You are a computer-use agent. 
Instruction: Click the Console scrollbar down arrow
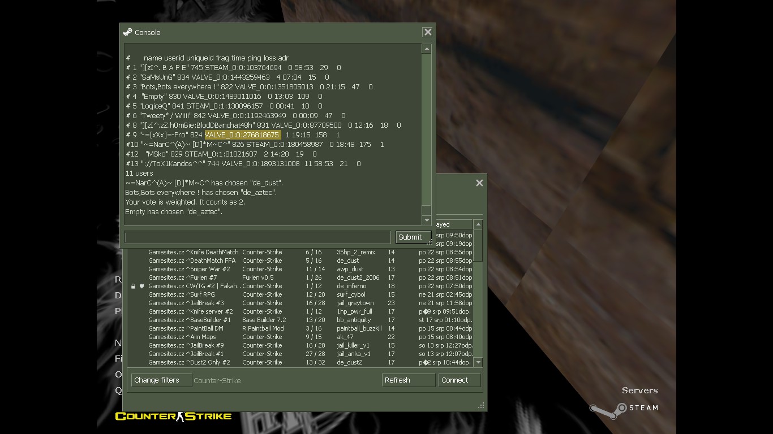pyautogui.click(x=427, y=220)
